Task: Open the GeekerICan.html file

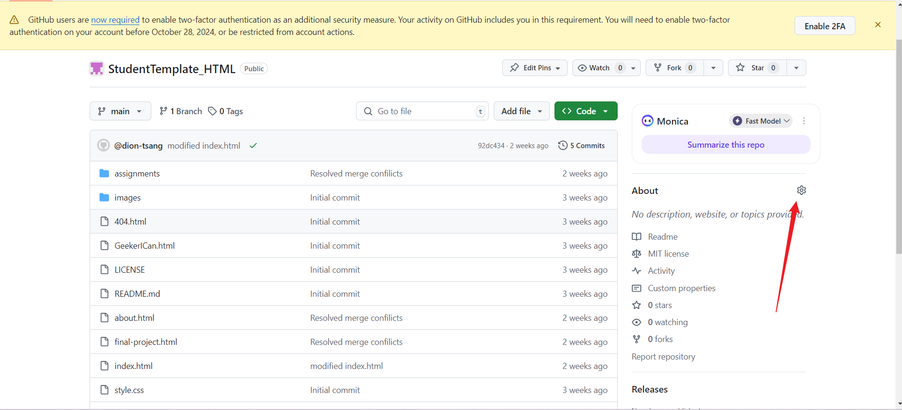Action: (x=144, y=246)
